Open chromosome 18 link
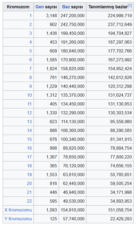 (30, 166)
